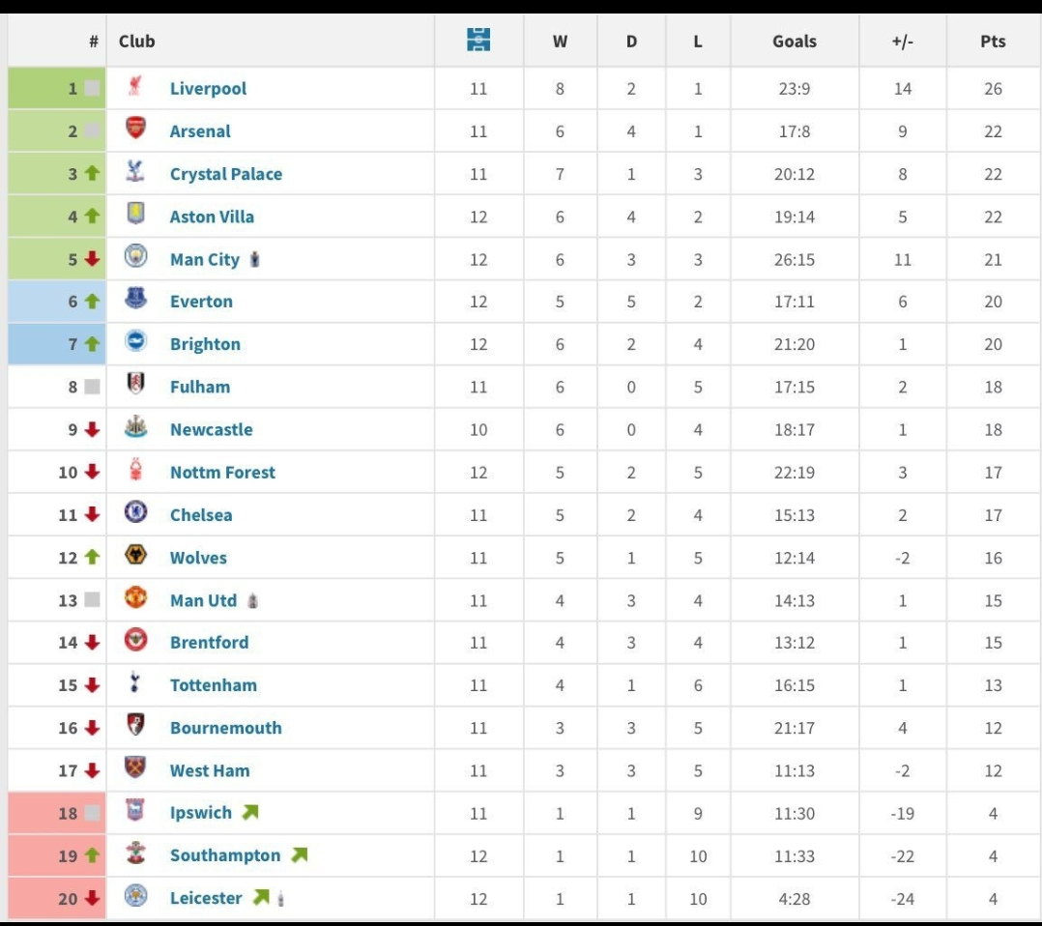Sort by the +/- goal difference header
Screen dimensions: 1042x926
pyautogui.click(x=902, y=42)
